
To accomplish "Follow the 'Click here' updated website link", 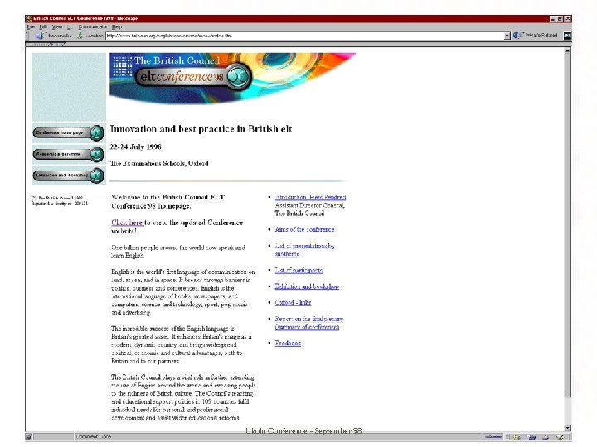I will [x=127, y=223].
